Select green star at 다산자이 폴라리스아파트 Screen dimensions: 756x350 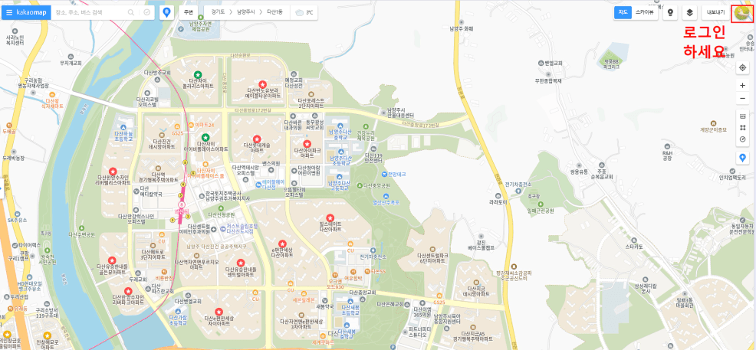pos(198,74)
